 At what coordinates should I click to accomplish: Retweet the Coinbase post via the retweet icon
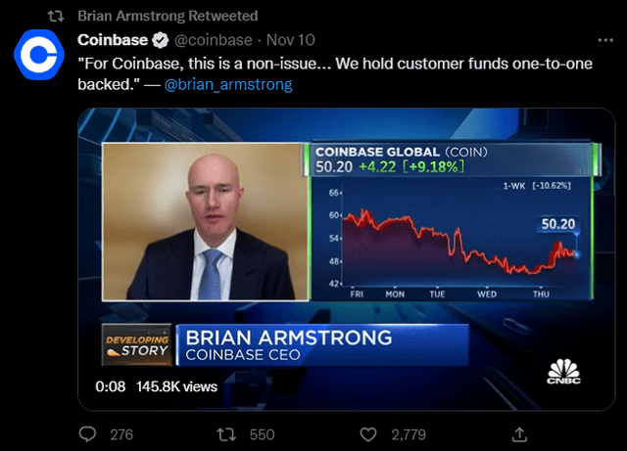click(226, 434)
